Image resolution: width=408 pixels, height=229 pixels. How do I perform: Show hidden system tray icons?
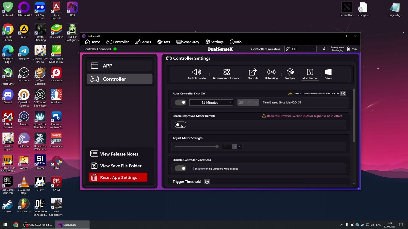342,225
